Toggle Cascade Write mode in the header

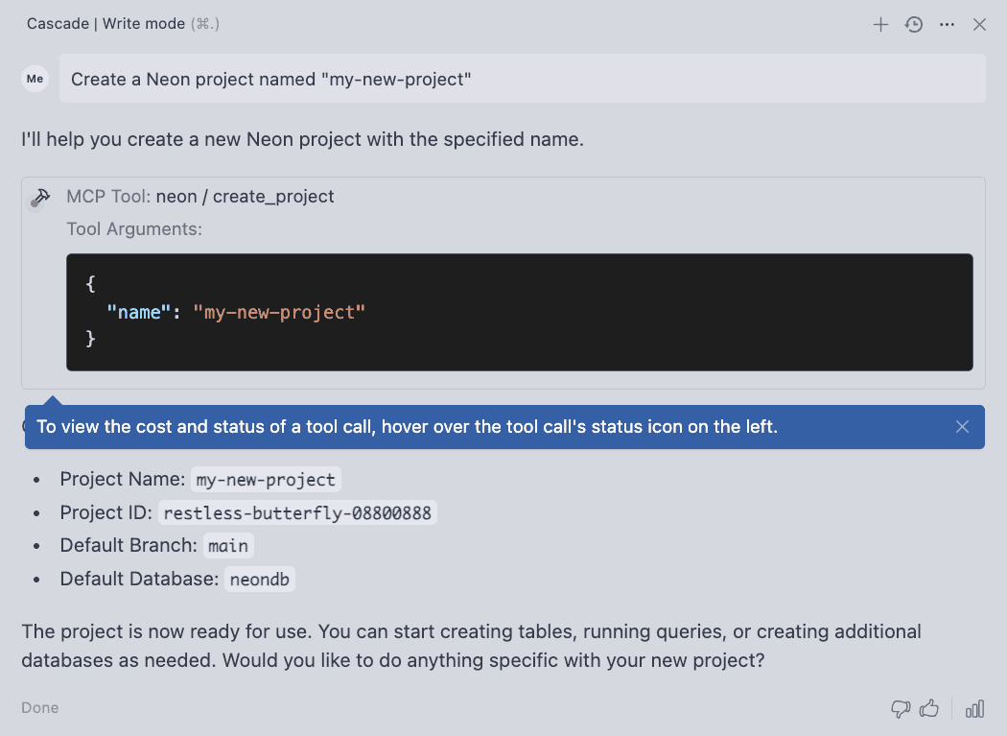(x=144, y=24)
